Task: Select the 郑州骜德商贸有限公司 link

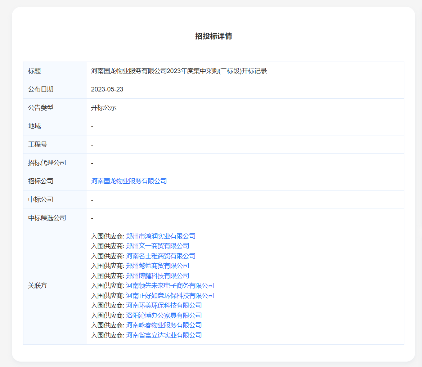Action: 157,266
